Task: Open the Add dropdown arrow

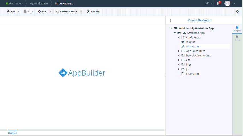Action: 19,12
